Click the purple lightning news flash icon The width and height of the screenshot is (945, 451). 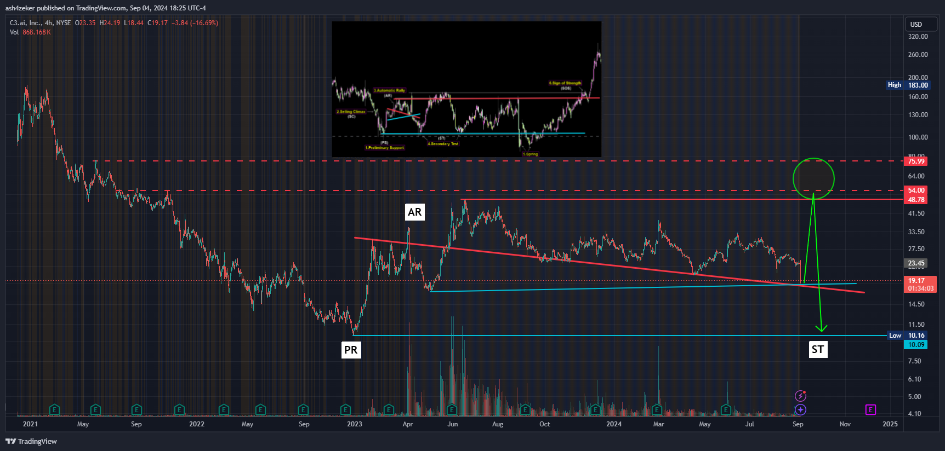800,396
